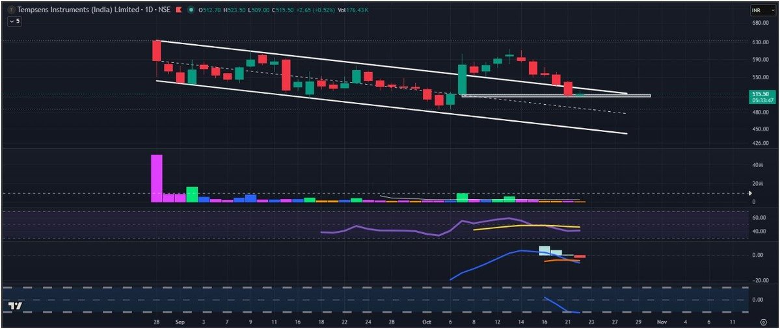Click the 590.00 price scale label
Viewport: 780px width, 329px height.
[x=761, y=60]
